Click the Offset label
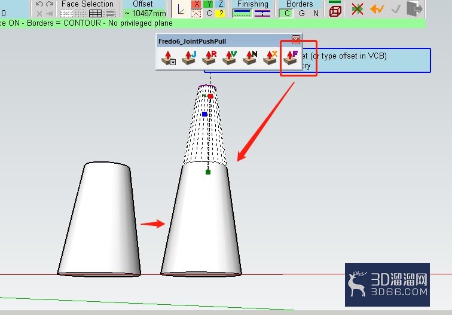The width and height of the screenshot is (452, 315). 143,4
